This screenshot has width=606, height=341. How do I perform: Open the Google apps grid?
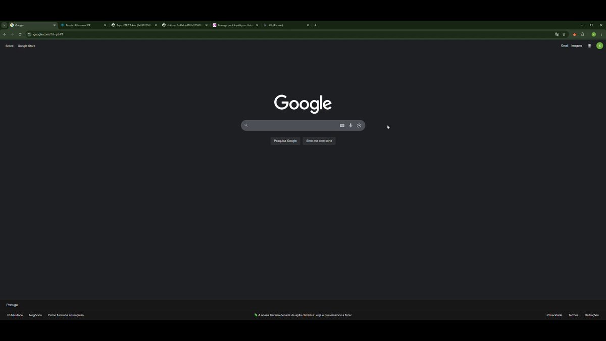[589, 46]
